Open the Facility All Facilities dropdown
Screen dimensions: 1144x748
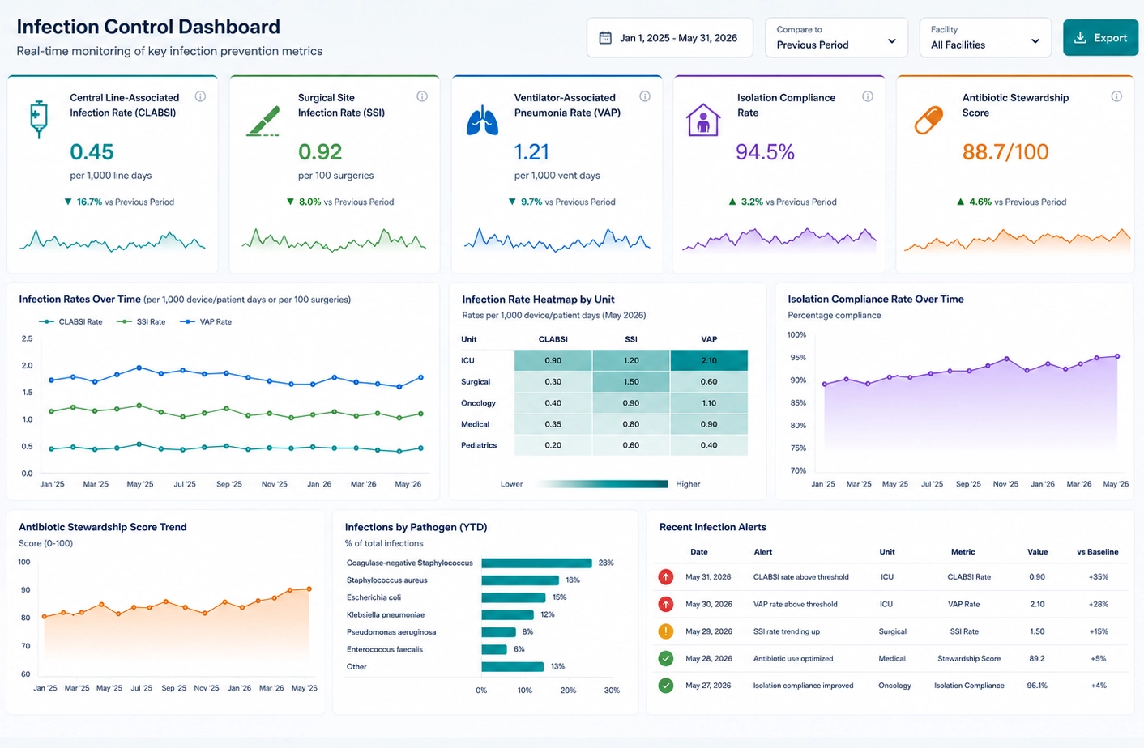985,38
